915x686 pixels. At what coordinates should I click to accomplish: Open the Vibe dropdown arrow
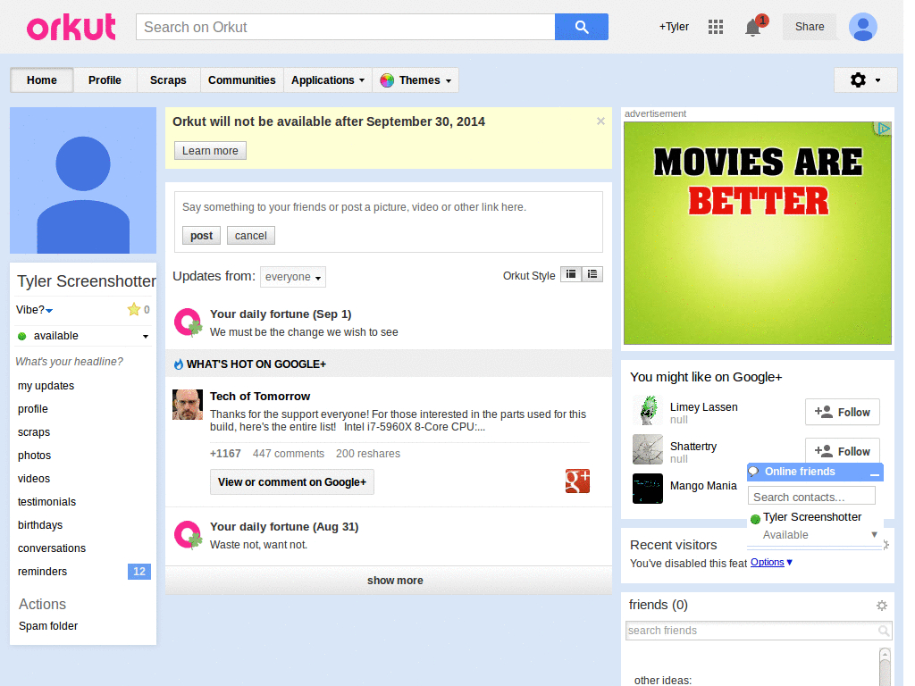coord(49,310)
